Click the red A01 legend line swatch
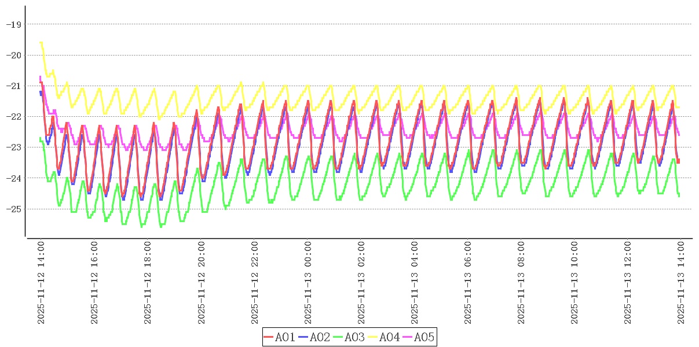The width and height of the screenshot is (699, 347). (269, 337)
